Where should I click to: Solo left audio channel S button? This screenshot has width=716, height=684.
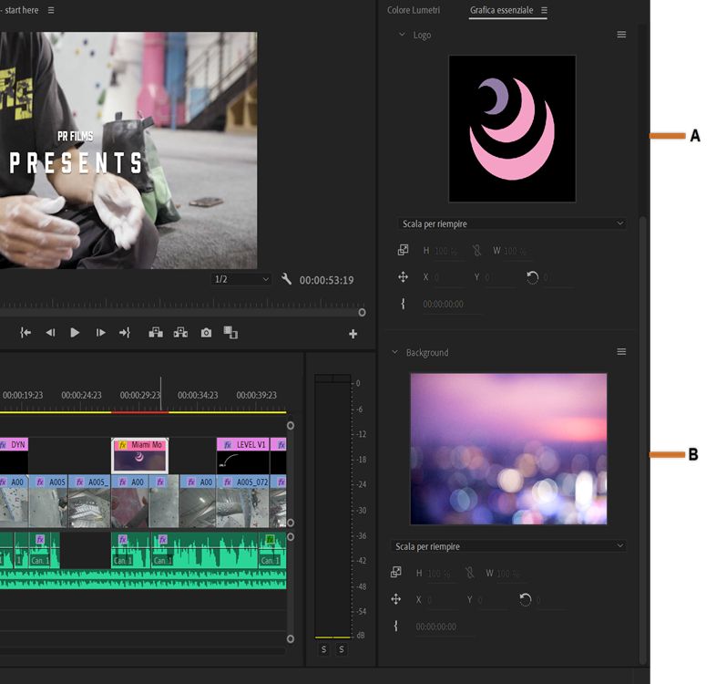(323, 649)
